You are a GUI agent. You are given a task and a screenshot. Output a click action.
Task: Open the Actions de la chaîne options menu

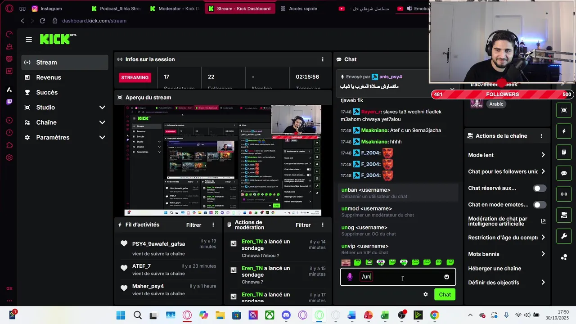click(x=541, y=136)
